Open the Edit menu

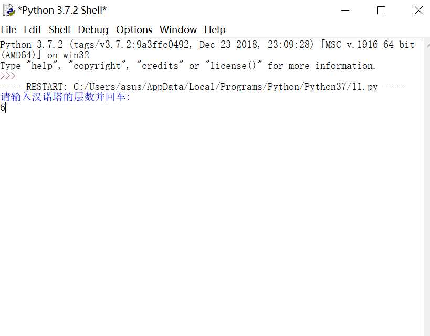click(x=33, y=29)
